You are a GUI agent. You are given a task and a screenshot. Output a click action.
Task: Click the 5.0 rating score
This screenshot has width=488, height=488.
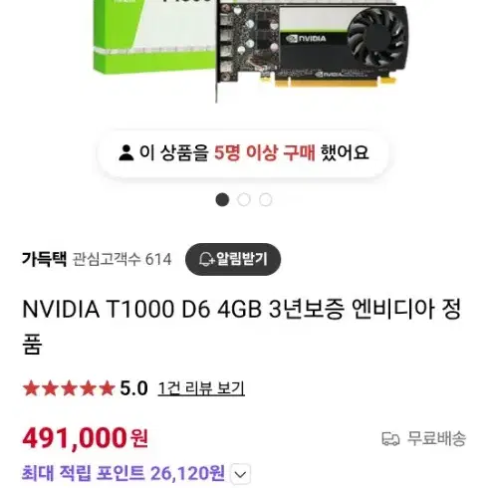click(x=133, y=388)
